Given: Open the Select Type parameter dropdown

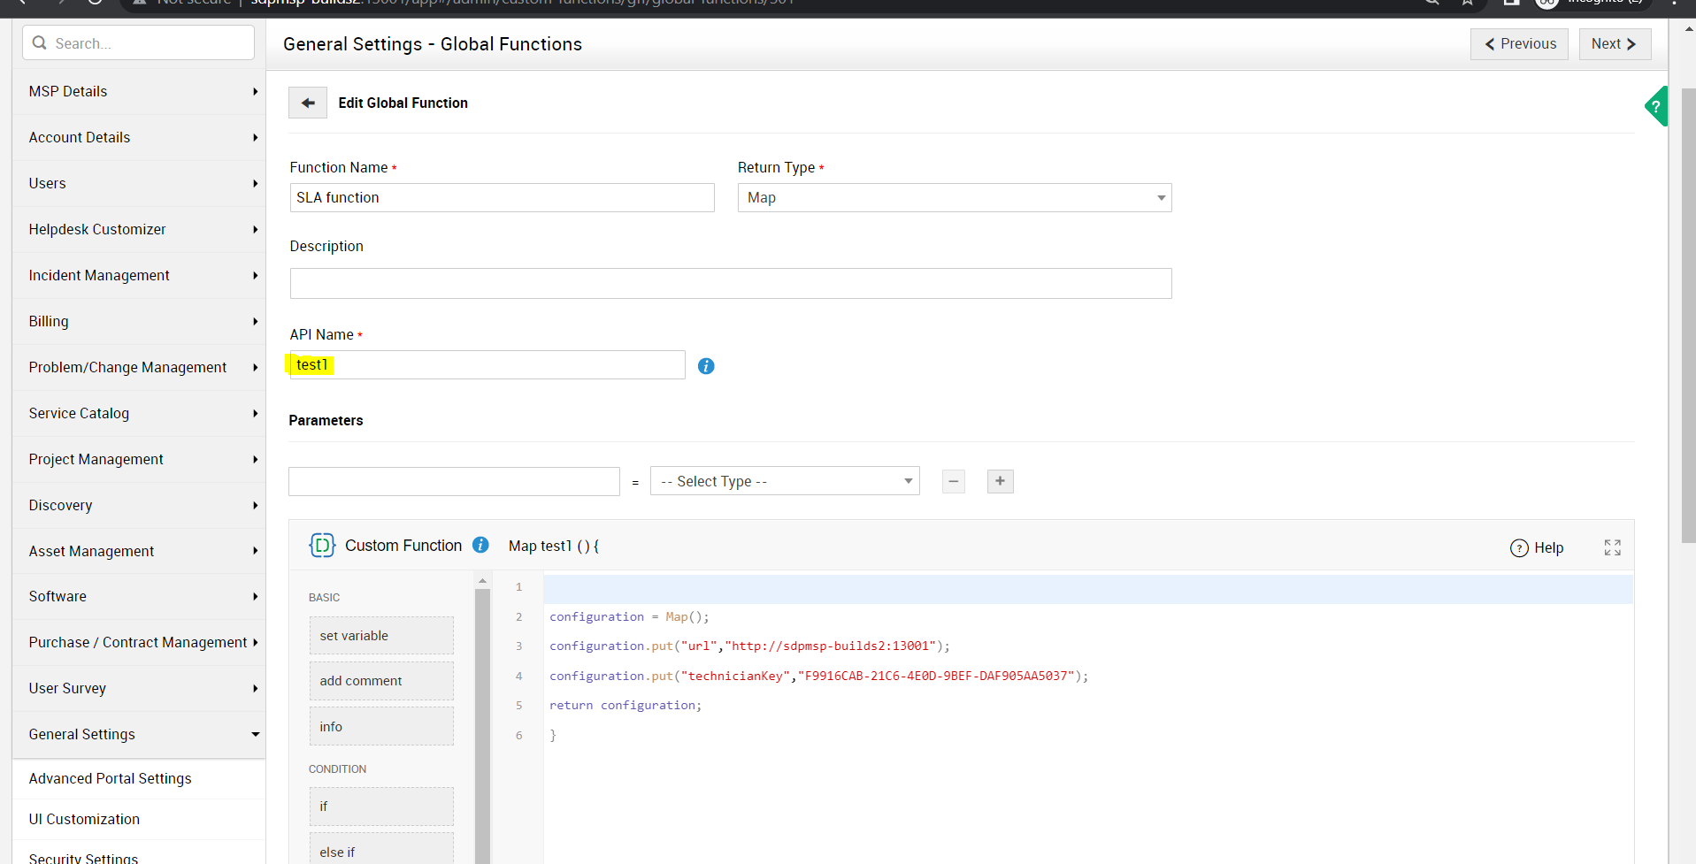Looking at the screenshot, I should [x=784, y=481].
